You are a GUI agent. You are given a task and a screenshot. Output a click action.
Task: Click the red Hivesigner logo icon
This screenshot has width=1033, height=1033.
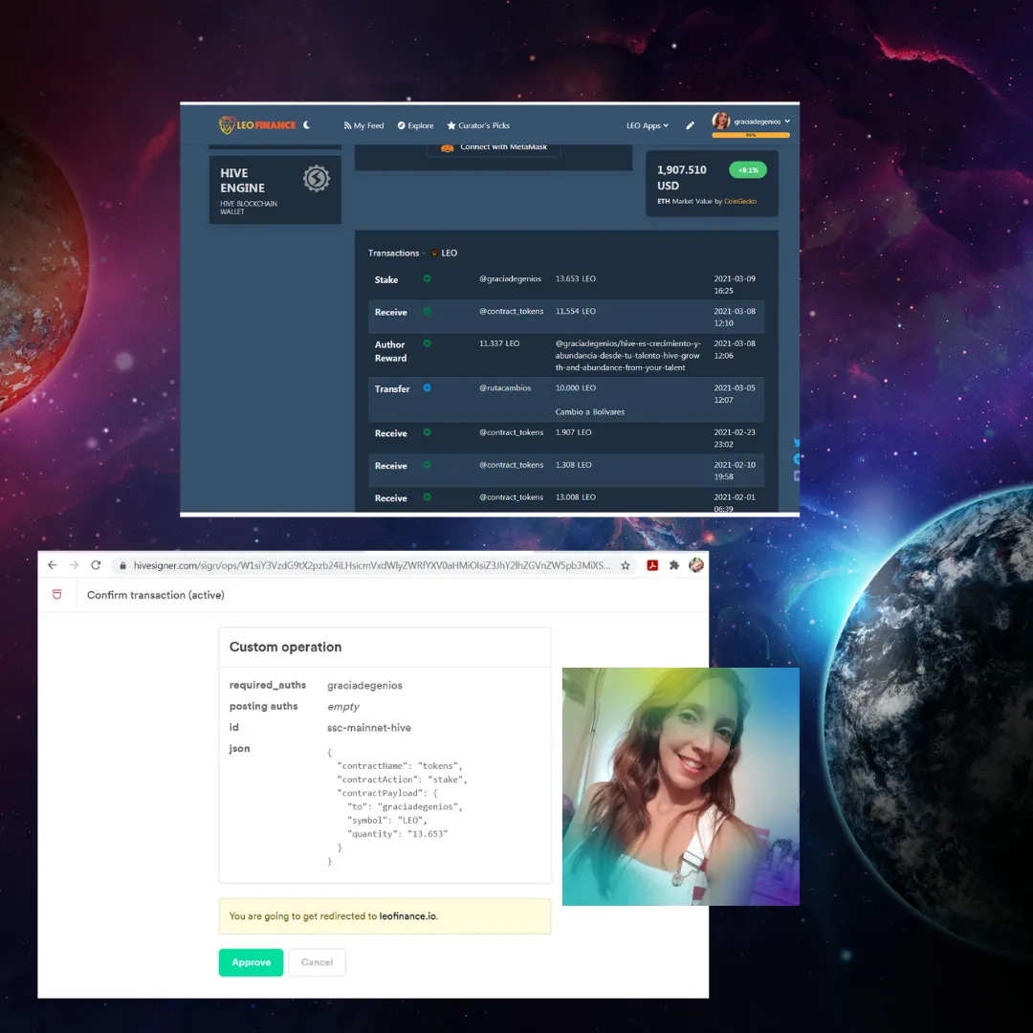coord(57,595)
